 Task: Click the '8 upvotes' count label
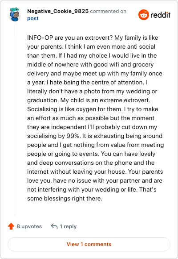coord(29,226)
